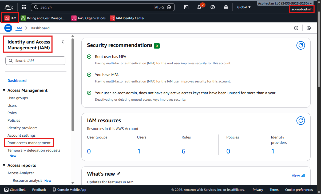This screenshot has width=321, height=194.
Task: Click the Users count of 1
Action: [139, 151]
